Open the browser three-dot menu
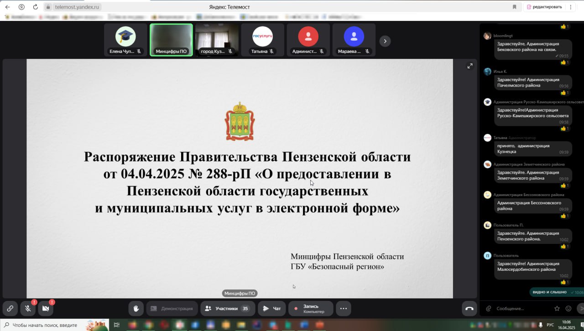The image size is (584, 331). pyautogui.click(x=571, y=7)
